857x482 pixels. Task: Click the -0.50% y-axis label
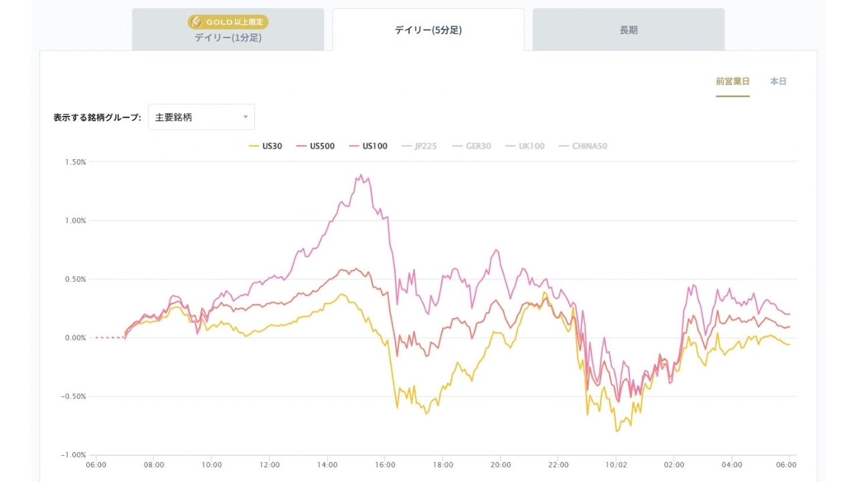click(x=74, y=396)
